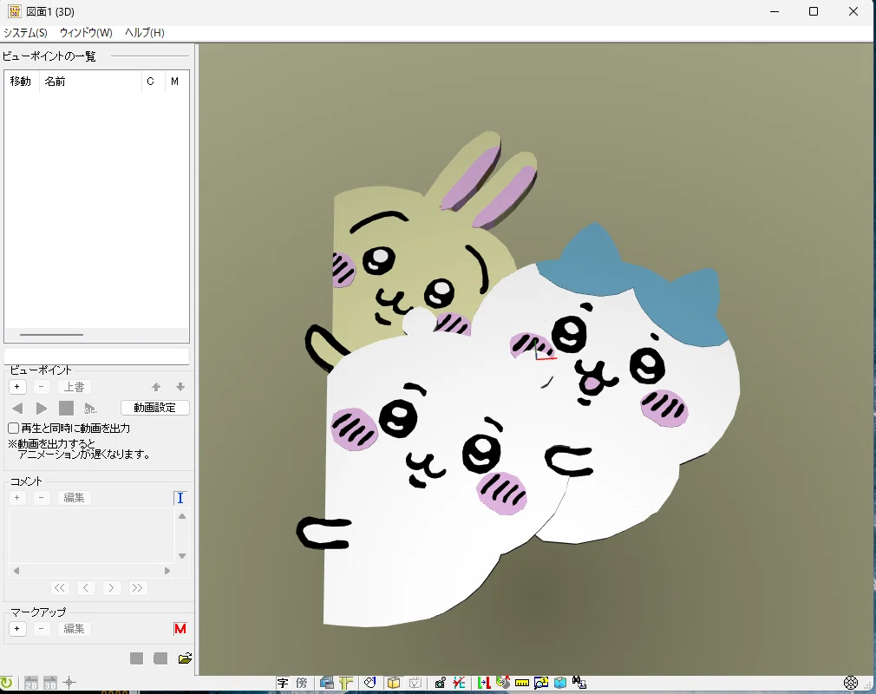Click the 上書 overwrite button

click(x=75, y=387)
